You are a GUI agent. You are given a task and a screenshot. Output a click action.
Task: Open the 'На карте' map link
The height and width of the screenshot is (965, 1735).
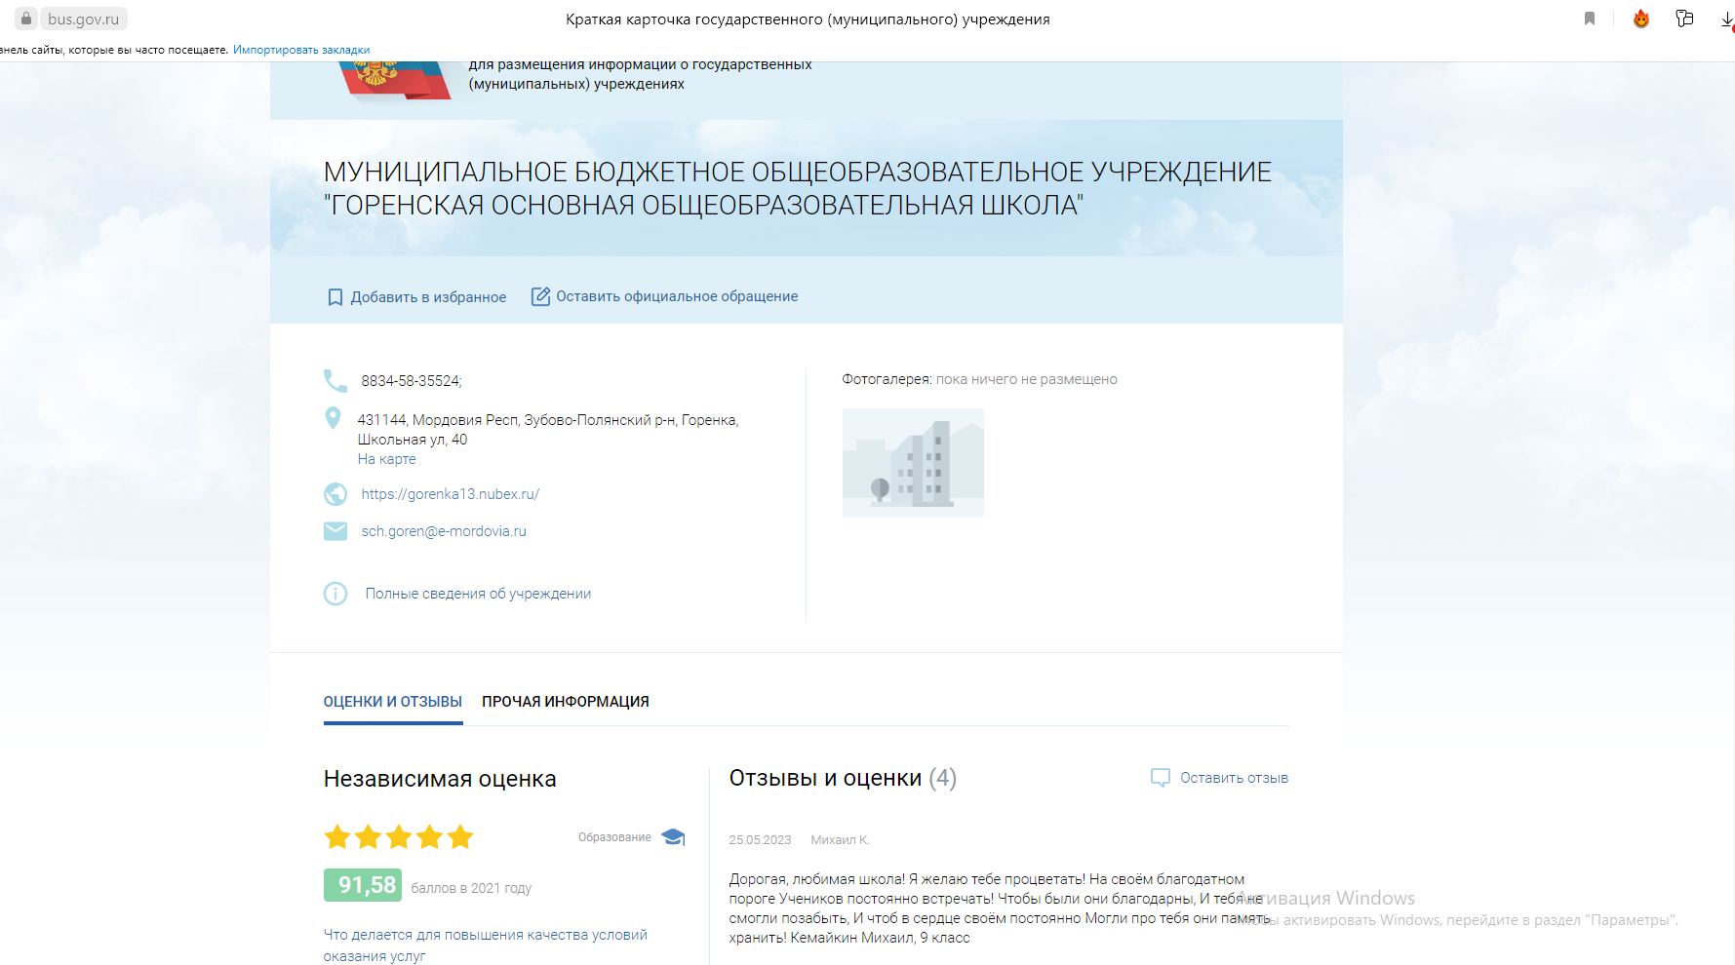(386, 459)
